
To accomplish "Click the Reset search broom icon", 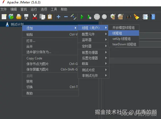I will pyautogui.click(x=136, y=17).
